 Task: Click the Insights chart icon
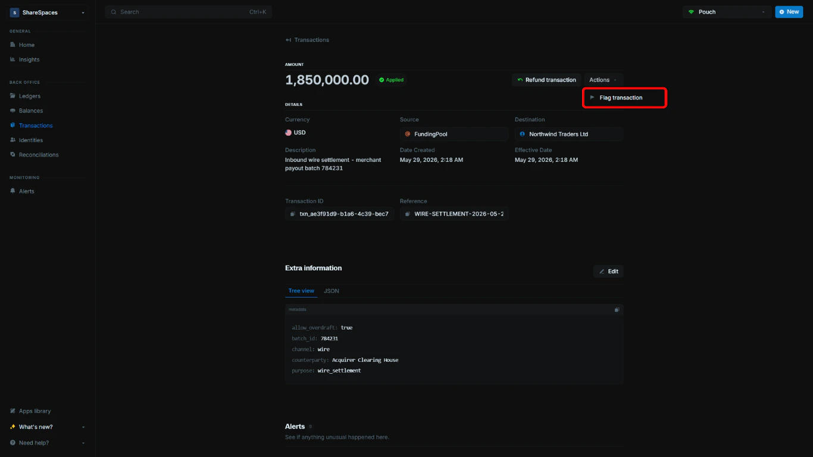point(13,60)
